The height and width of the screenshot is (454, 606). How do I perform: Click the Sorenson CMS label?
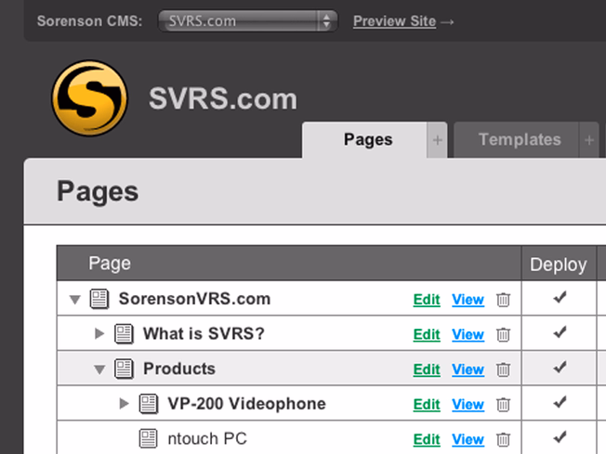[x=89, y=20]
